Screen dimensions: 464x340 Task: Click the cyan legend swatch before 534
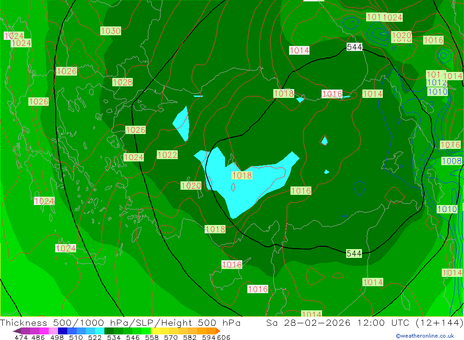[100, 331]
